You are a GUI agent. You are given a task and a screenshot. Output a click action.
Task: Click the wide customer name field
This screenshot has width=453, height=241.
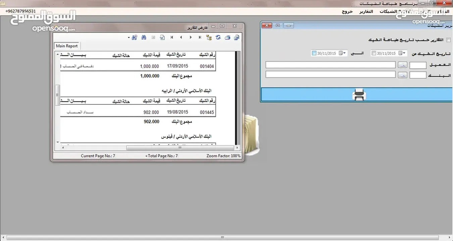(x=331, y=65)
